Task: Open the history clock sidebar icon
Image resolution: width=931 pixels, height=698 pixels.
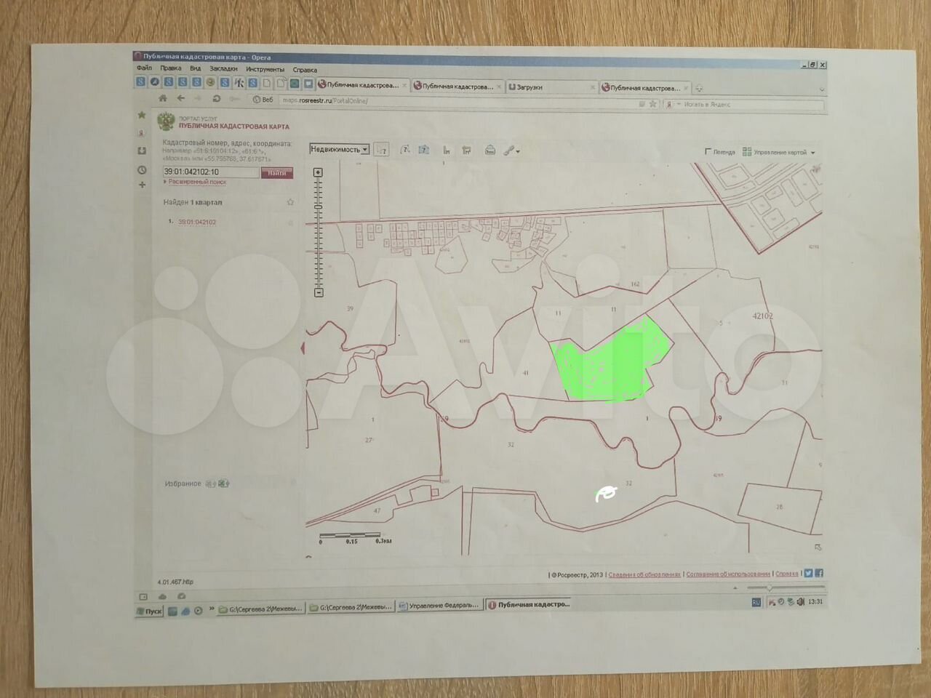Action: point(142,170)
